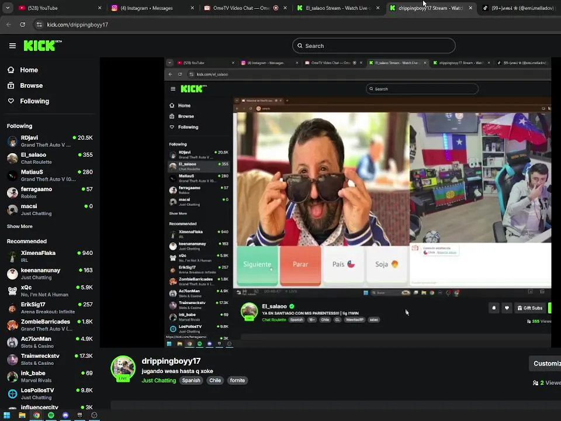The image size is (561, 421).
Task: Switch to OmeTV Video Chat tab
Action: point(245,8)
